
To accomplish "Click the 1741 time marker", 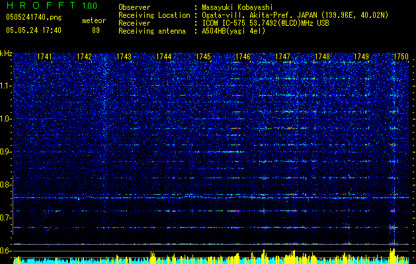I will [44, 57].
